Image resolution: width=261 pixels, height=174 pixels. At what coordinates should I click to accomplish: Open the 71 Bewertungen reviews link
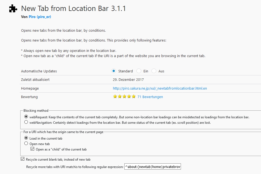tap(150, 97)
